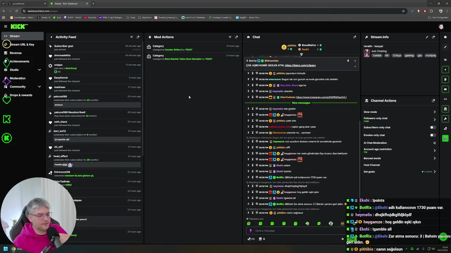Image resolution: width=451 pixels, height=253 pixels.
Task: Open a new browser tab
Action: 93,4
